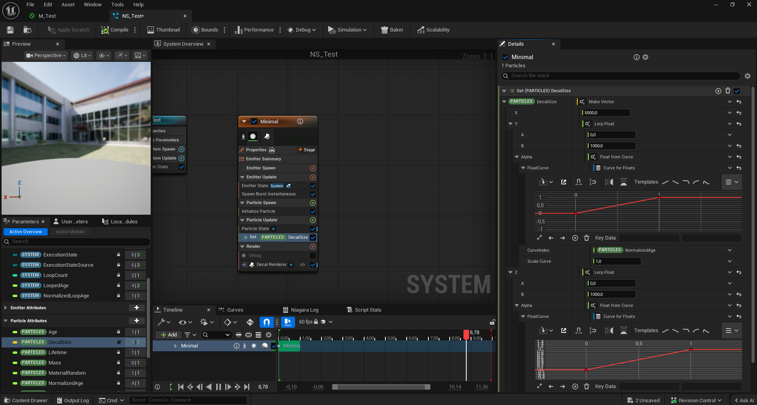Click the Add button in the Timeline
This screenshot has height=405, width=757.
click(x=169, y=335)
